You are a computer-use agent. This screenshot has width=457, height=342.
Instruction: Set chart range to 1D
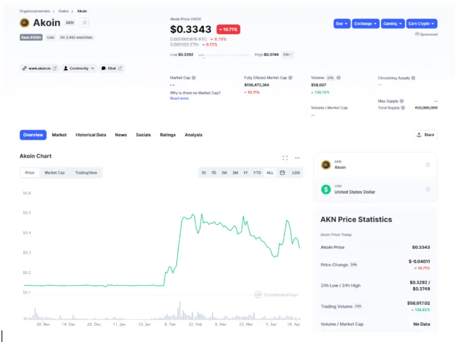203,173
